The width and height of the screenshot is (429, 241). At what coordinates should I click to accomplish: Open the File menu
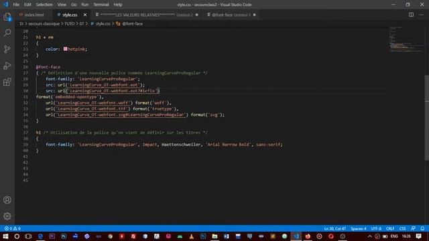coord(16,5)
